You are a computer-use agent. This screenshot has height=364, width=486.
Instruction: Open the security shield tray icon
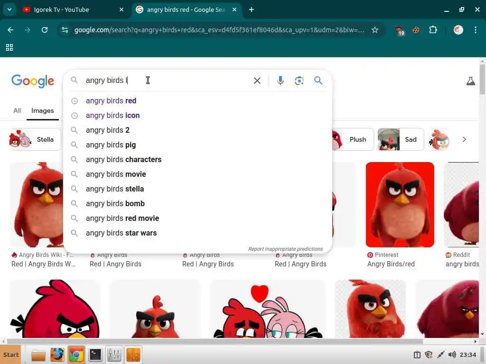pyautogui.click(x=429, y=355)
